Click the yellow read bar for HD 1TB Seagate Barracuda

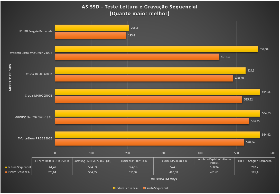(92, 28)
